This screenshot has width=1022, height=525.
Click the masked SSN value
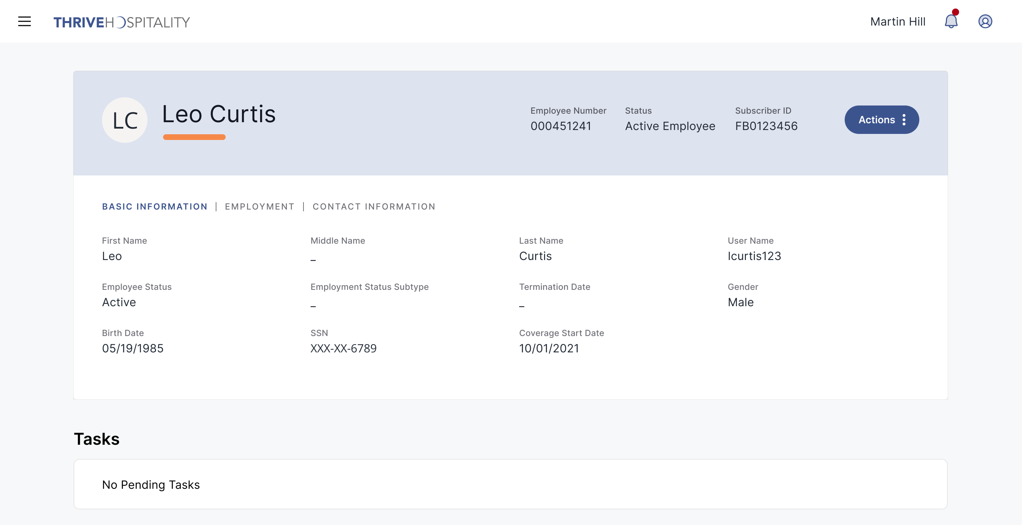[343, 348]
